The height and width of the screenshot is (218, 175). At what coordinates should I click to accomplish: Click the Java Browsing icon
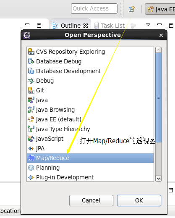click(31, 110)
